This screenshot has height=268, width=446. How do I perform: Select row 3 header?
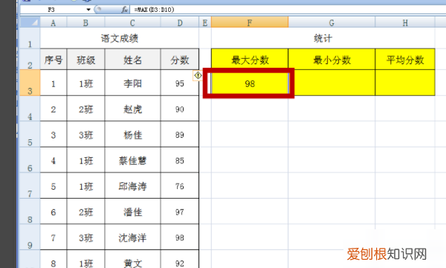tap(30, 83)
